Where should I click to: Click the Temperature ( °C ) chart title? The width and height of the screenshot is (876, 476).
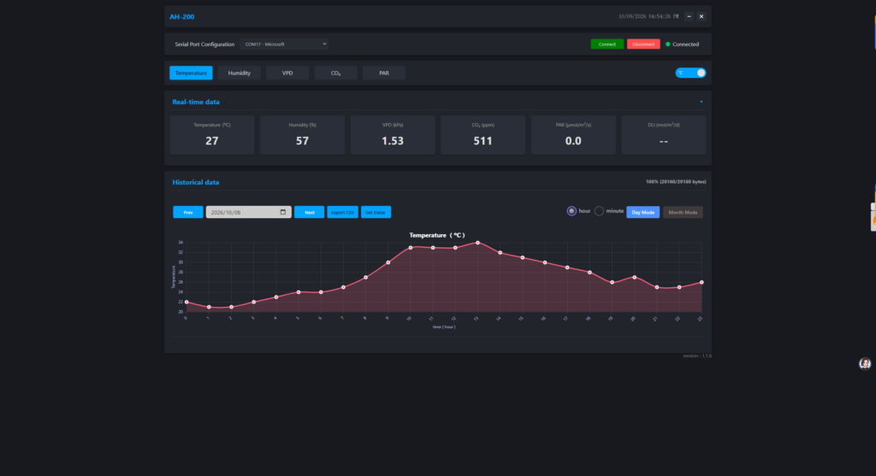[x=437, y=235]
